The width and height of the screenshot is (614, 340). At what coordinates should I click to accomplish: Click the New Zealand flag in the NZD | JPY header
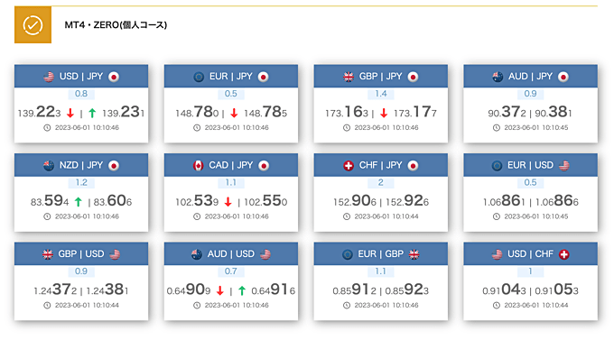(49, 166)
